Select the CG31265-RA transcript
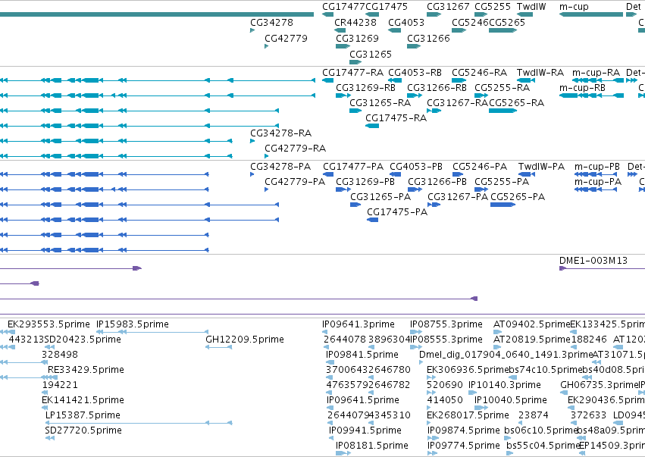 click(355, 111)
